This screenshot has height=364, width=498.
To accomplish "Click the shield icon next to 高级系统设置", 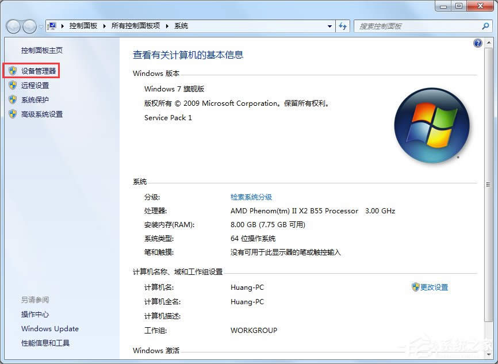I will click(13, 114).
